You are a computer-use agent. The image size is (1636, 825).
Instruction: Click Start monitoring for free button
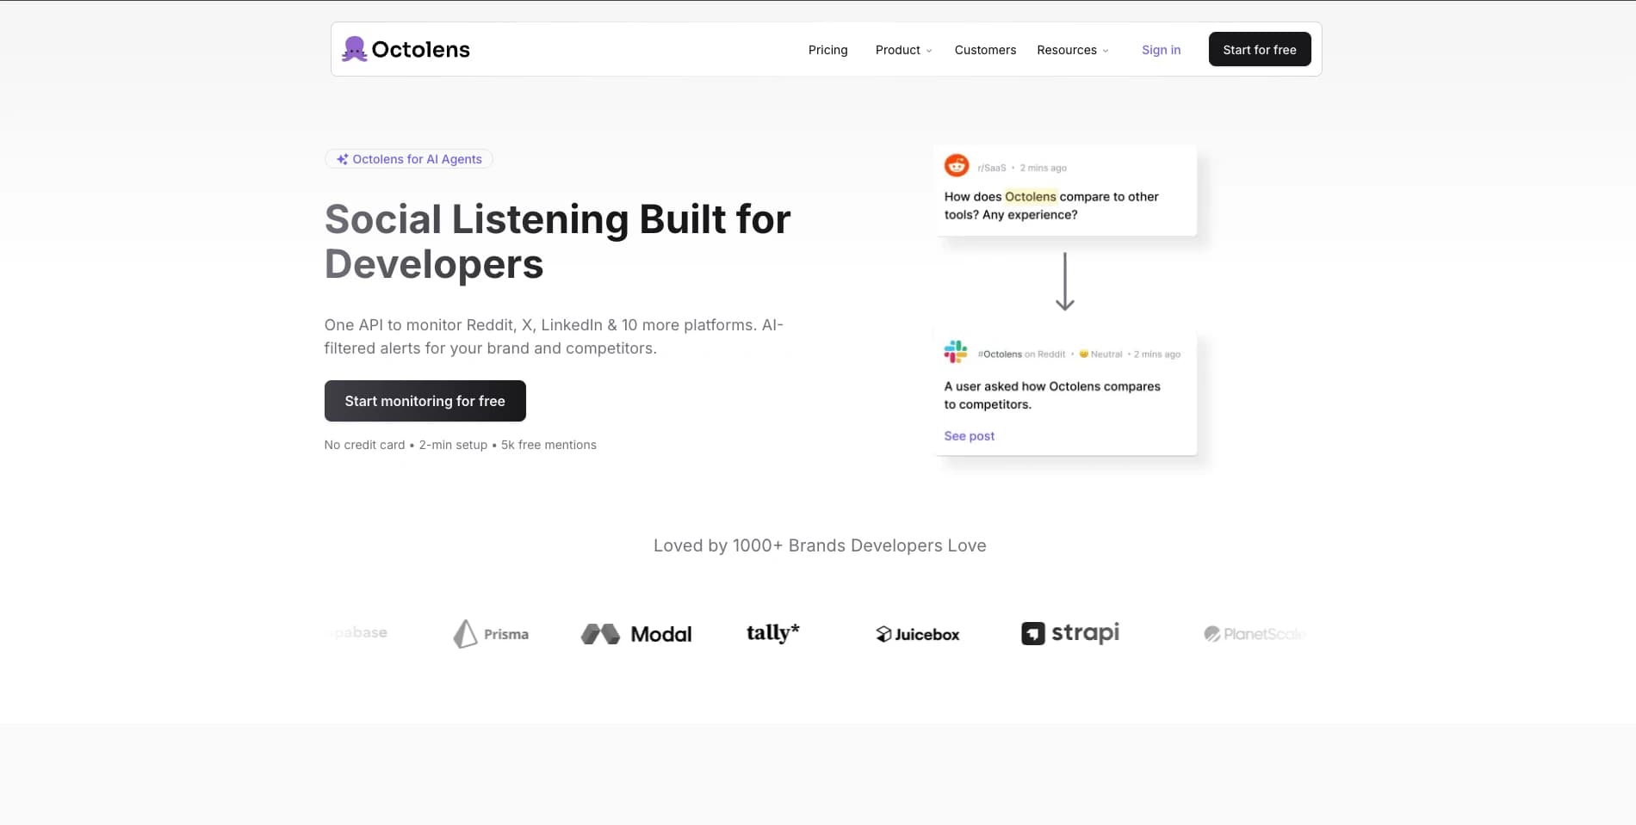coord(424,401)
